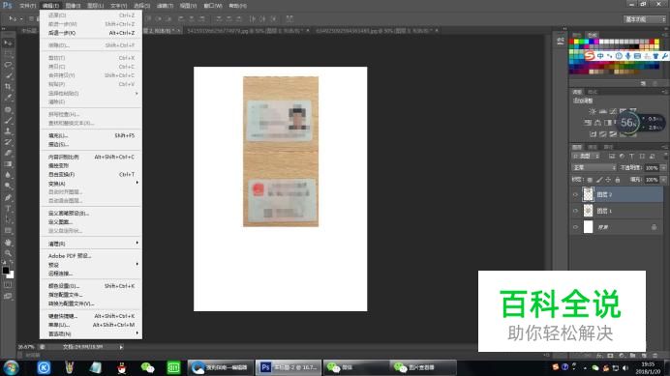Choose 自由变换(F) from the Edit menu
The height and width of the screenshot is (376, 670).
tap(91, 175)
